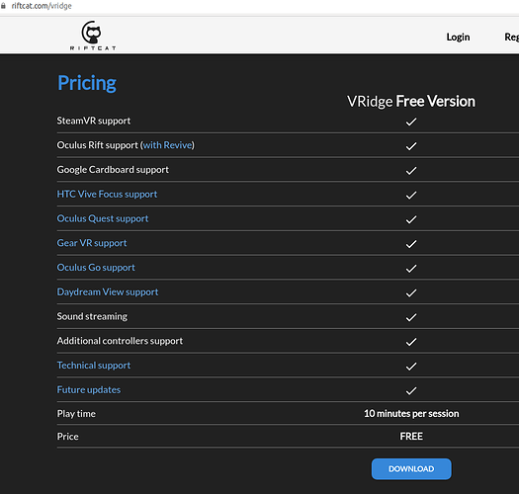Viewport: 519px width, 494px height.
Task: Click the FREE price value
Action: tap(411, 437)
